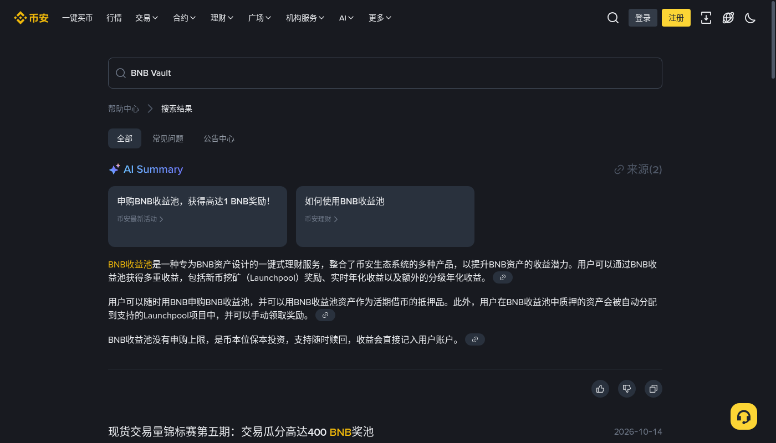Click the AI Summary sparkle icon
The height and width of the screenshot is (443, 776).
click(x=114, y=169)
